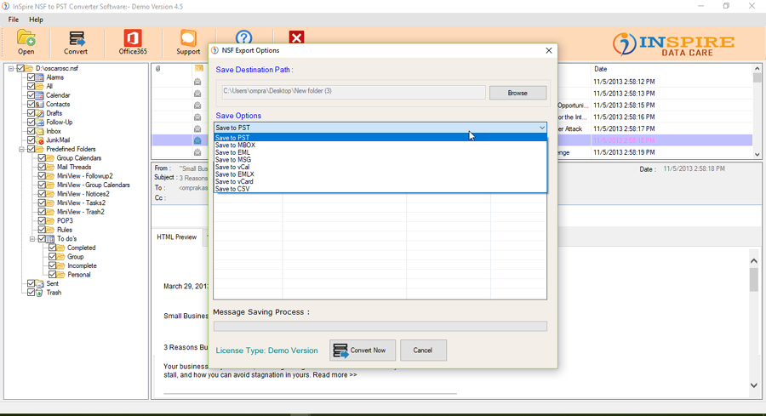The height and width of the screenshot is (416, 766).
Task: Click the message list vertical scrollbar
Action: point(757,111)
